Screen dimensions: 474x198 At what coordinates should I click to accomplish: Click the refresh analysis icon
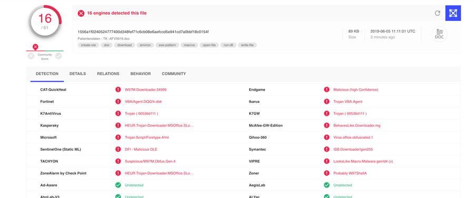[437, 13]
